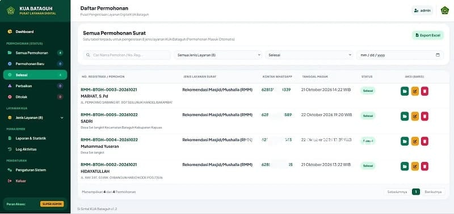Viewport: 454px width, 214px height.
Task: Click the KONTAK WHATSAPP column header
Action: [x=278, y=77]
